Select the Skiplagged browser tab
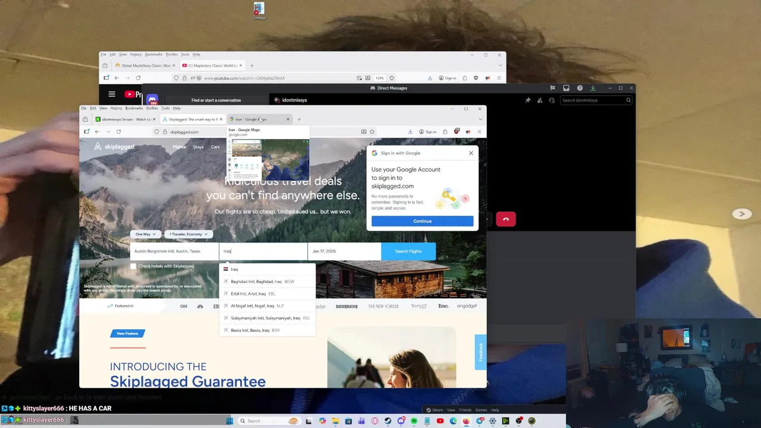 pos(193,119)
